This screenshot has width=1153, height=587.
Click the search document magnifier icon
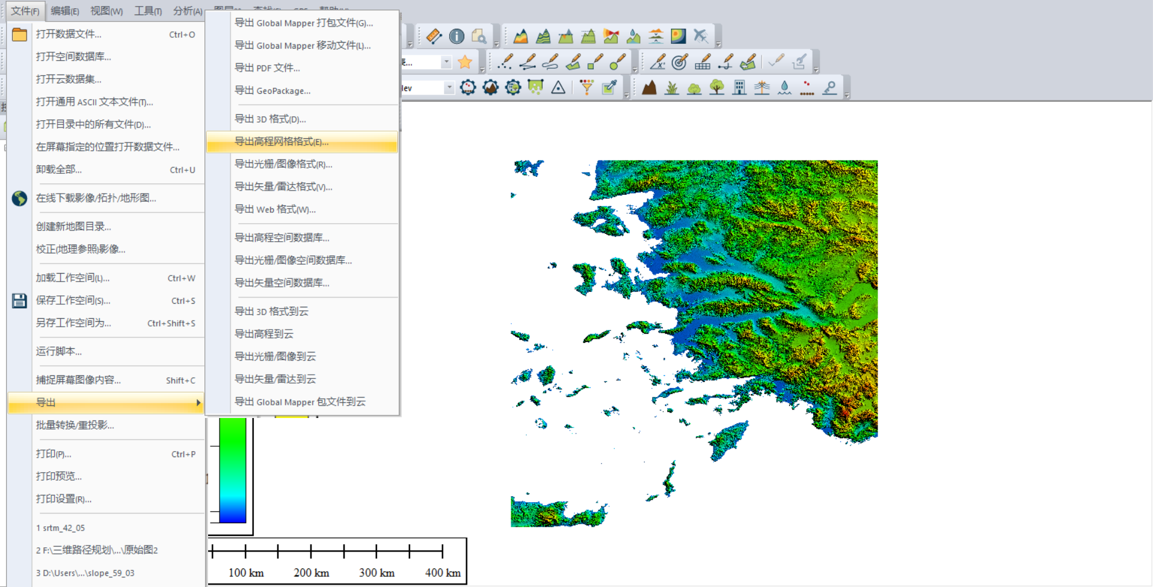(x=479, y=36)
